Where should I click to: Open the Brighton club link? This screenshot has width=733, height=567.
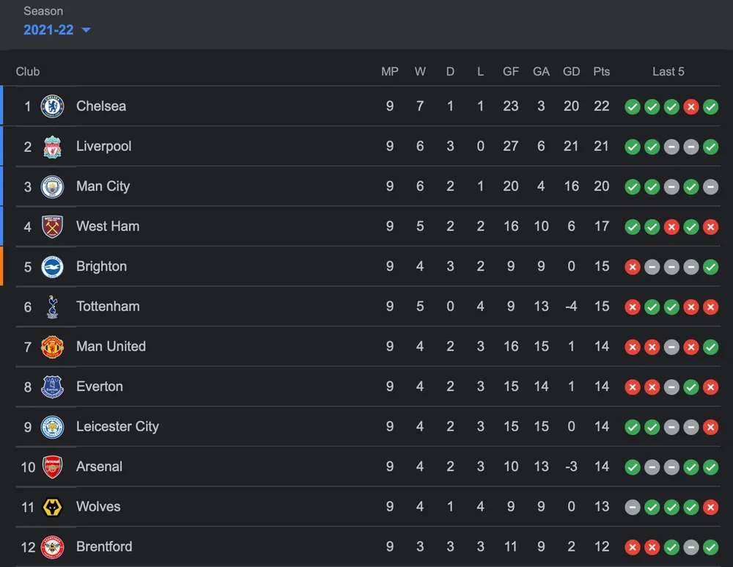(x=101, y=266)
